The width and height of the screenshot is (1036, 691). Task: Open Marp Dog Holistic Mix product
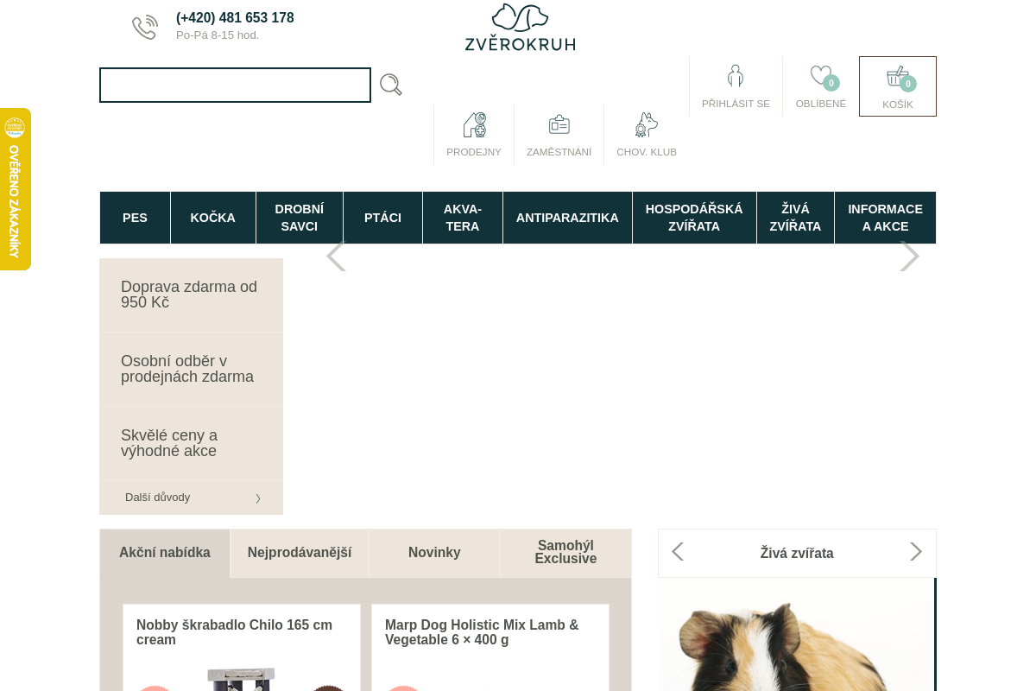tap(482, 632)
